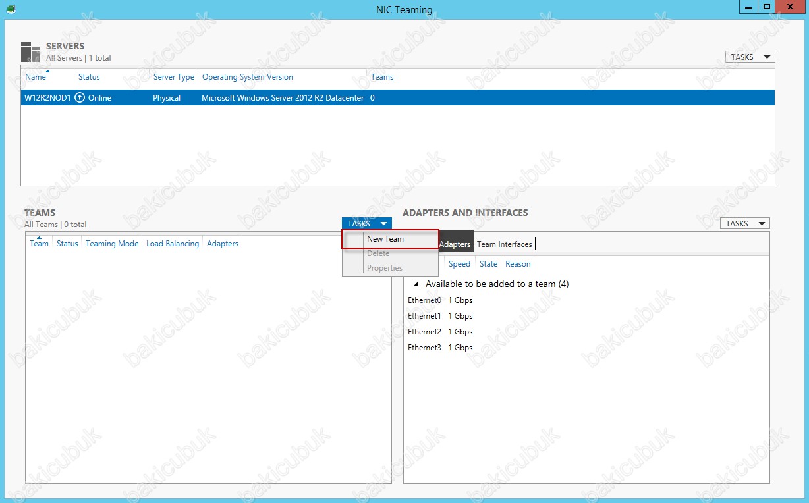Viewport: 809px width, 503px height.
Task: Click the 'Physical' server type cell
Action: tap(167, 98)
